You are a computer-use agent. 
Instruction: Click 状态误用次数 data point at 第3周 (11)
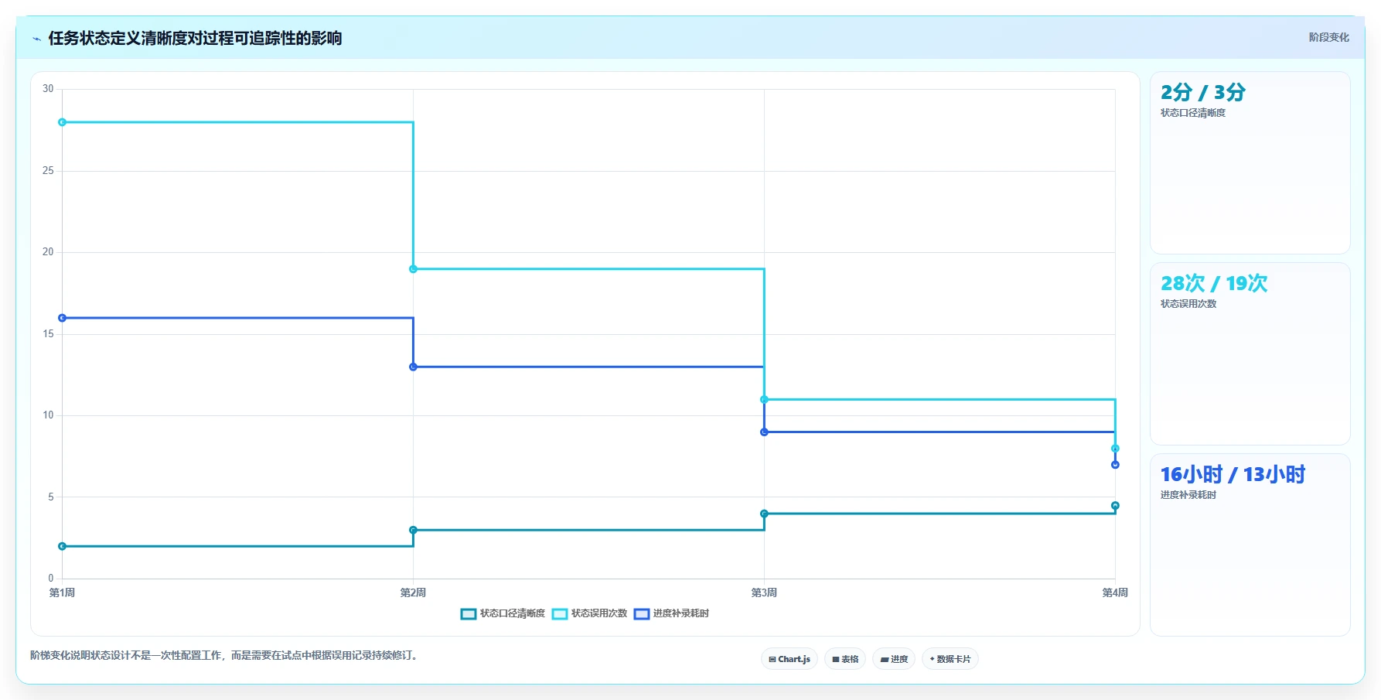(764, 400)
